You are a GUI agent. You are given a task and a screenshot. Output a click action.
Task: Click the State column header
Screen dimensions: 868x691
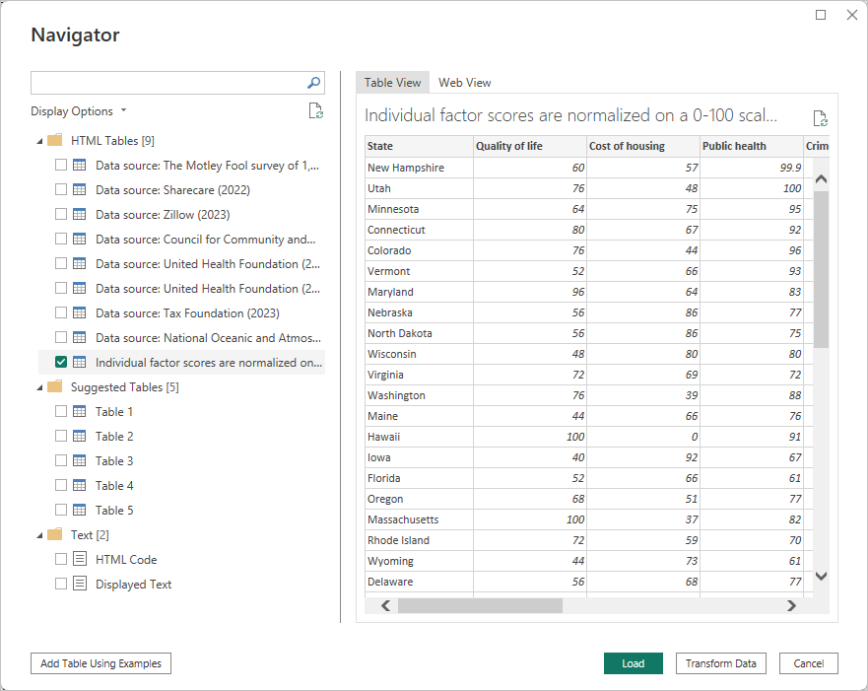click(419, 146)
